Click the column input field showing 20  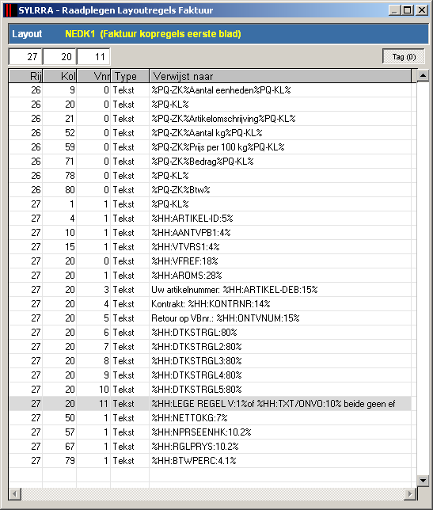click(x=59, y=56)
